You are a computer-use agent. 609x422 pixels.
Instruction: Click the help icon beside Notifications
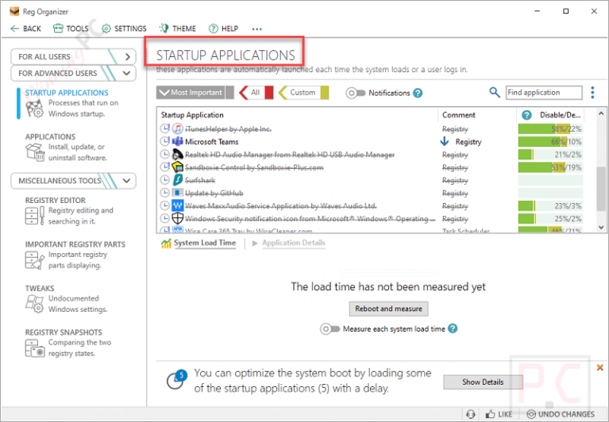click(x=418, y=93)
